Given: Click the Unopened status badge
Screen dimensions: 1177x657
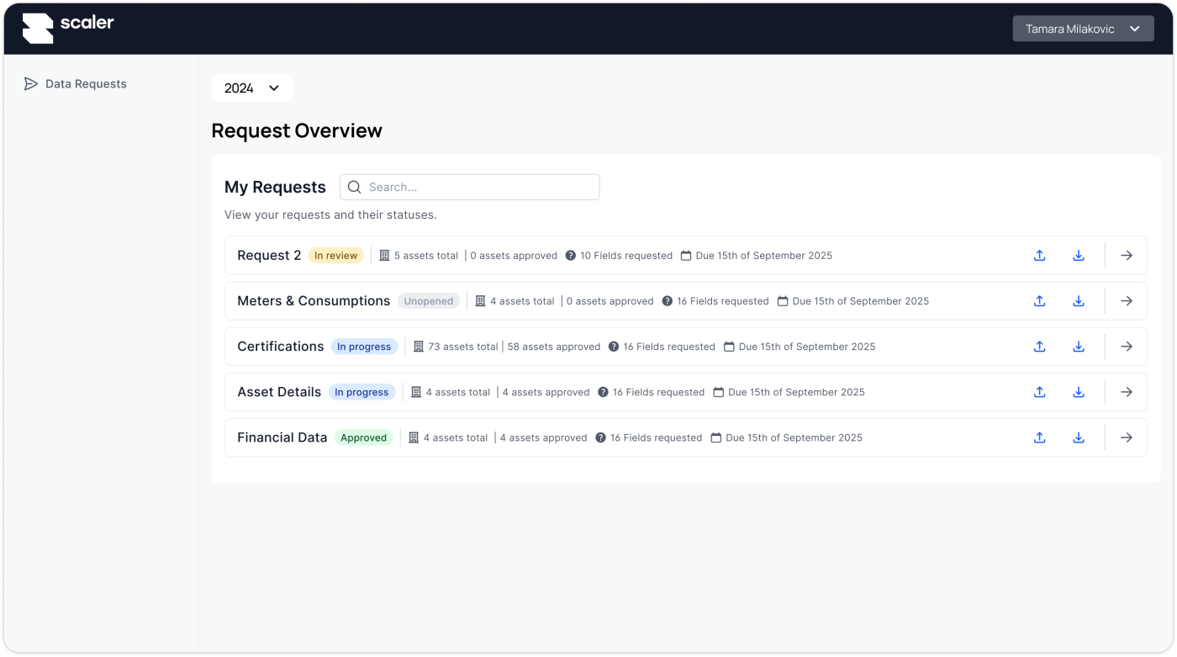Looking at the screenshot, I should (428, 301).
